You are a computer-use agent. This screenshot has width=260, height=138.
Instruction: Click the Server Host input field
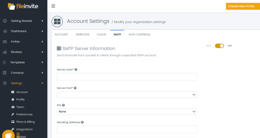127,77
